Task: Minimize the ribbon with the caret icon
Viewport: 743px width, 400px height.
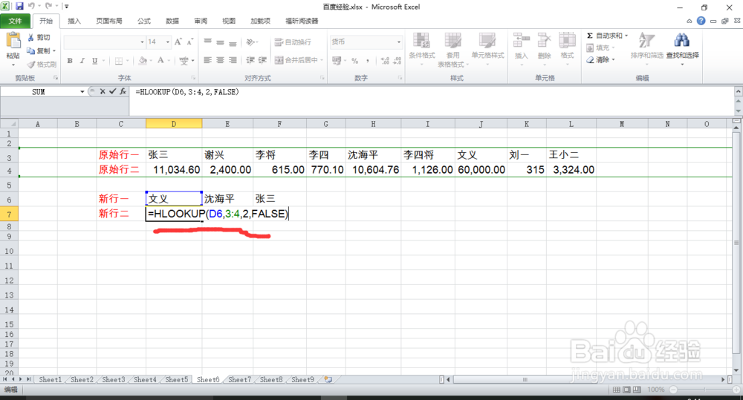Action: coord(690,22)
